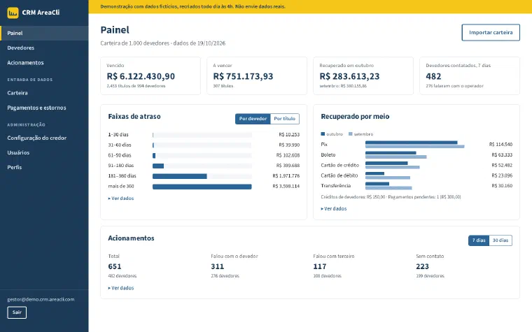Click the A vencer R$ 751.173,93 card

[x=257, y=76]
